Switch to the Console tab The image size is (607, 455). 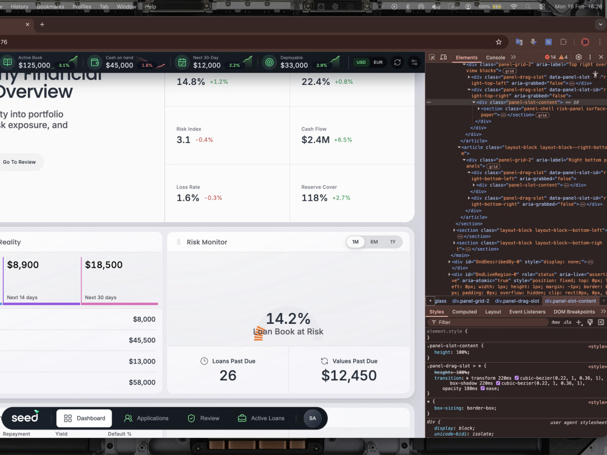[495, 57]
